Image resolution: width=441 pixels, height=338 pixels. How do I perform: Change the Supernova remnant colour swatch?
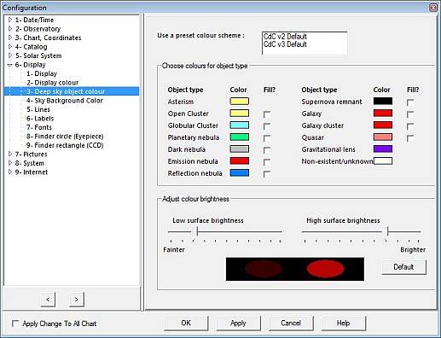[x=383, y=102]
